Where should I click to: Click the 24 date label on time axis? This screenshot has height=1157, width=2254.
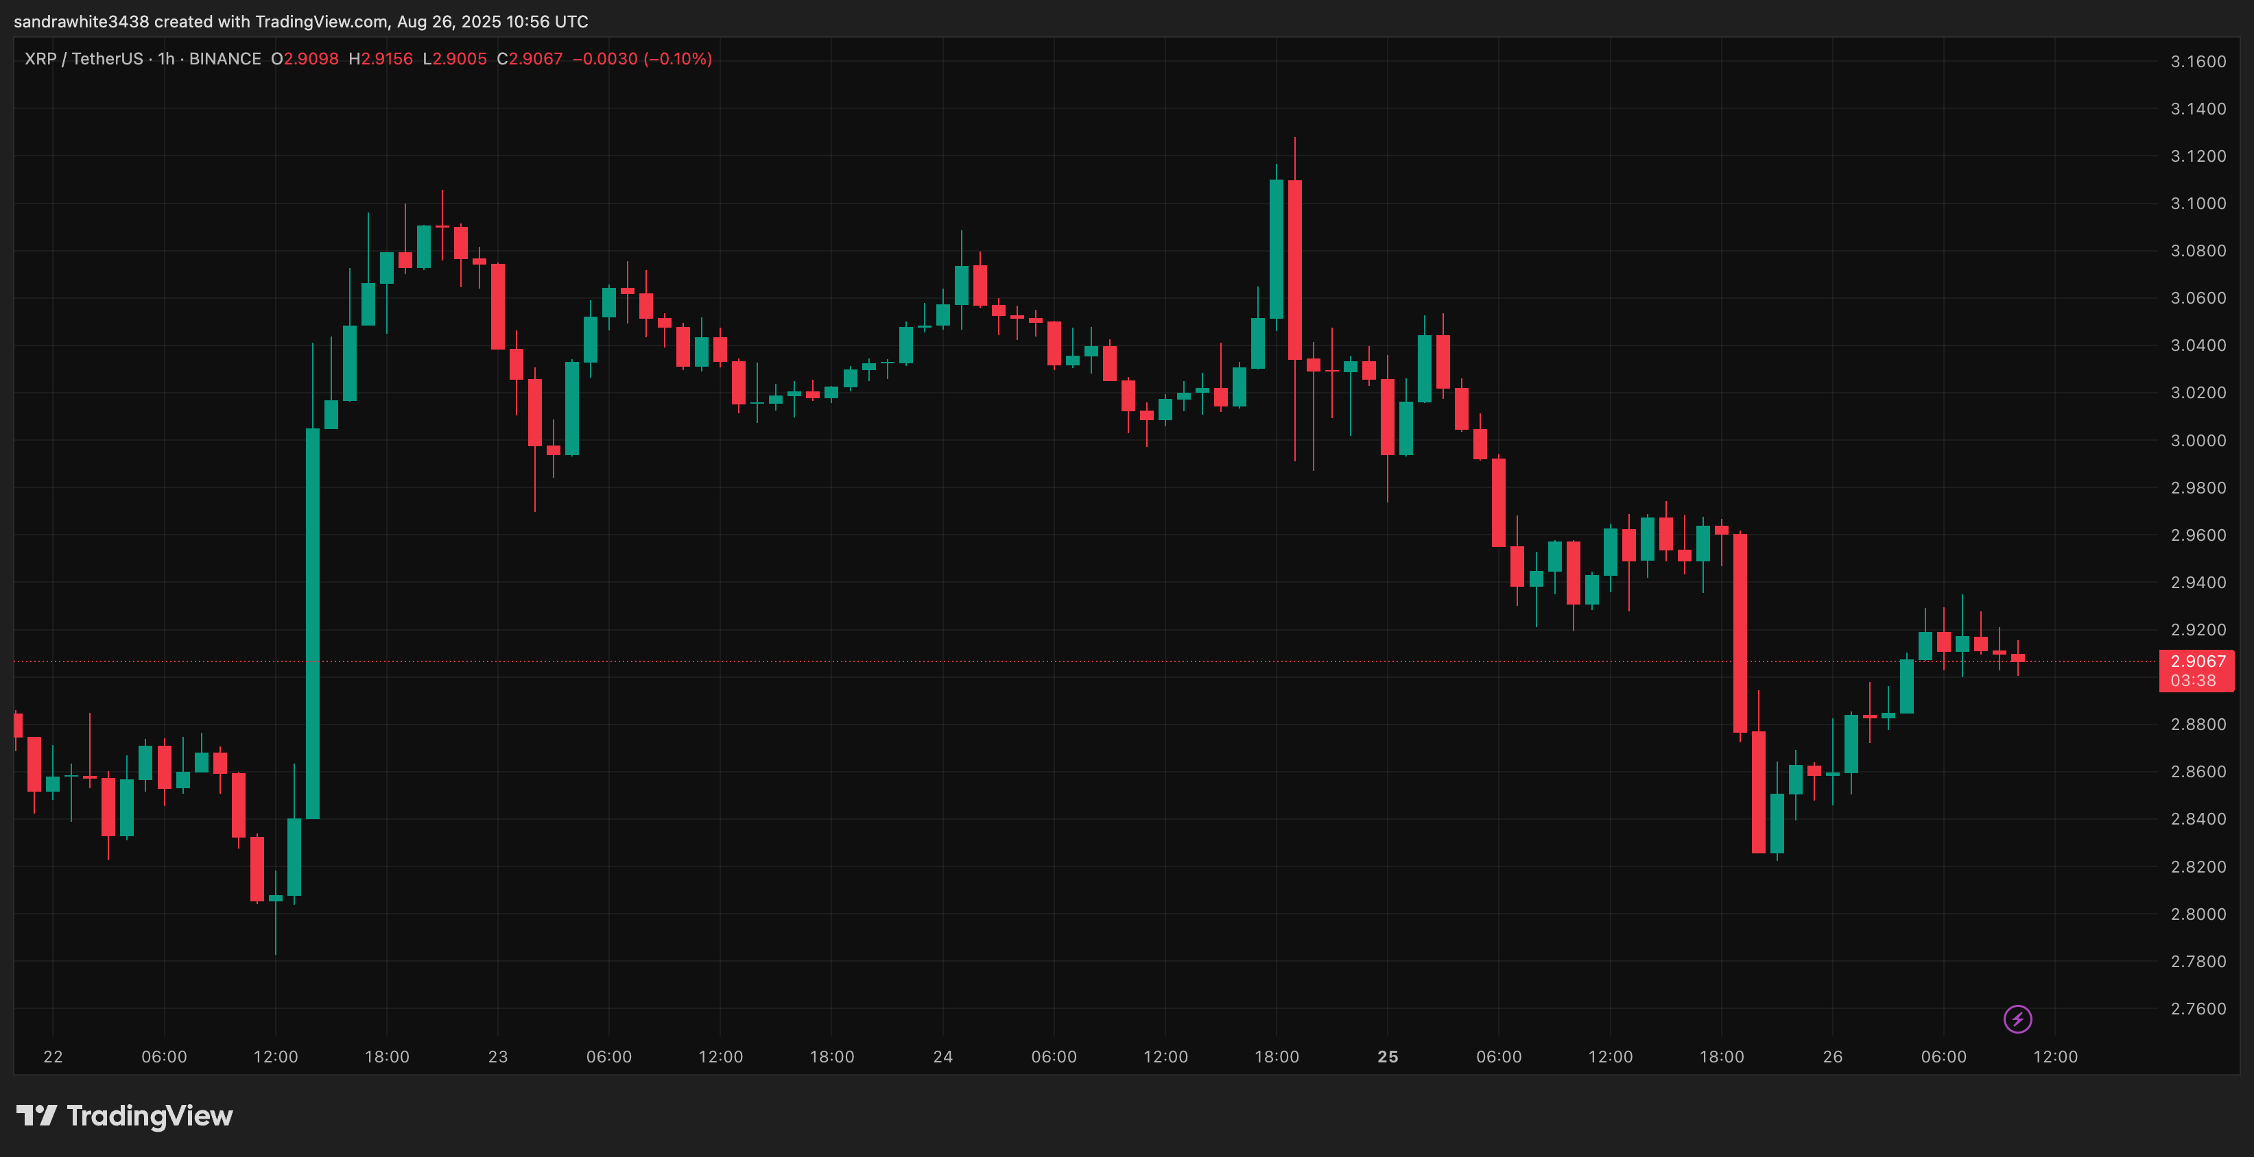pyautogui.click(x=942, y=1056)
